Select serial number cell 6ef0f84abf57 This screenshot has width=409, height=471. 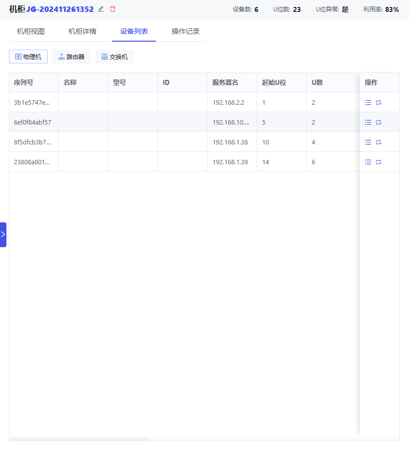click(34, 122)
